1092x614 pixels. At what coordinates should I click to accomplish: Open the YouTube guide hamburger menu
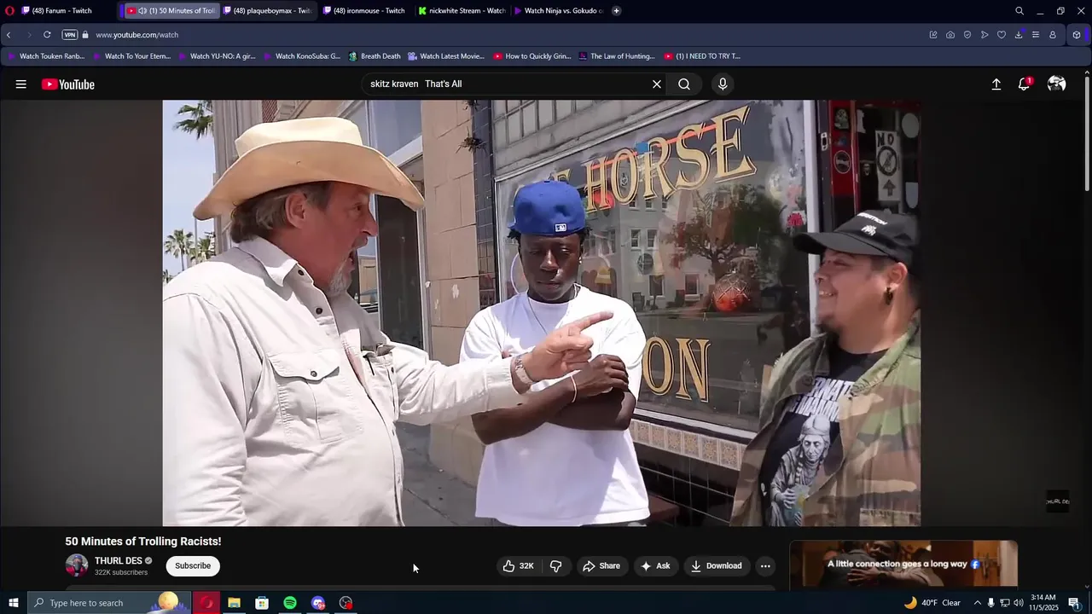pos(20,84)
